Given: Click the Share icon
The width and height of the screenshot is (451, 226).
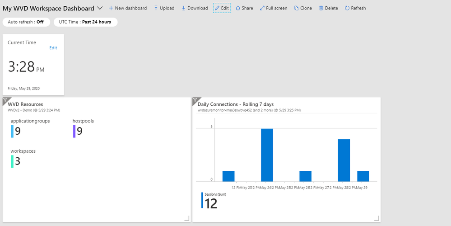Looking at the screenshot, I should coord(238,8).
